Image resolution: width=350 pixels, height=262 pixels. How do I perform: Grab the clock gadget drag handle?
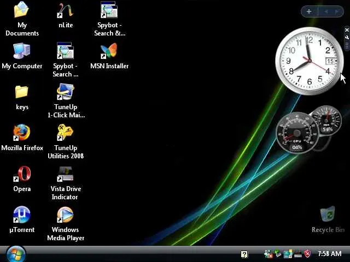point(347,46)
